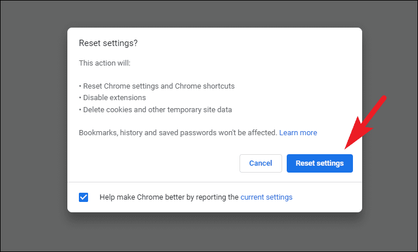Open the current settings link
This screenshot has width=418, height=252.
point(267,197)
